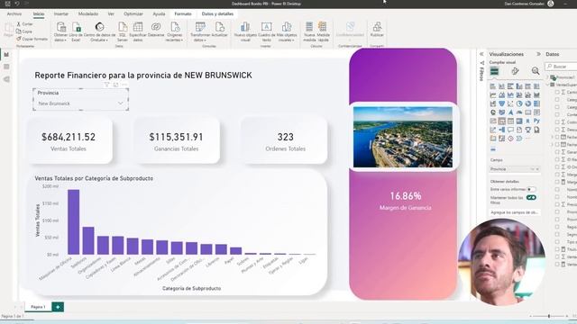Toggle Entre varios informes switch
This screenshot has height=324, width=577.
(531, 189)
